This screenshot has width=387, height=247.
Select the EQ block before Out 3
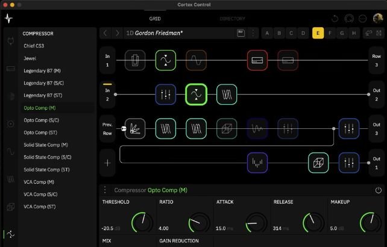pos(349,128)
